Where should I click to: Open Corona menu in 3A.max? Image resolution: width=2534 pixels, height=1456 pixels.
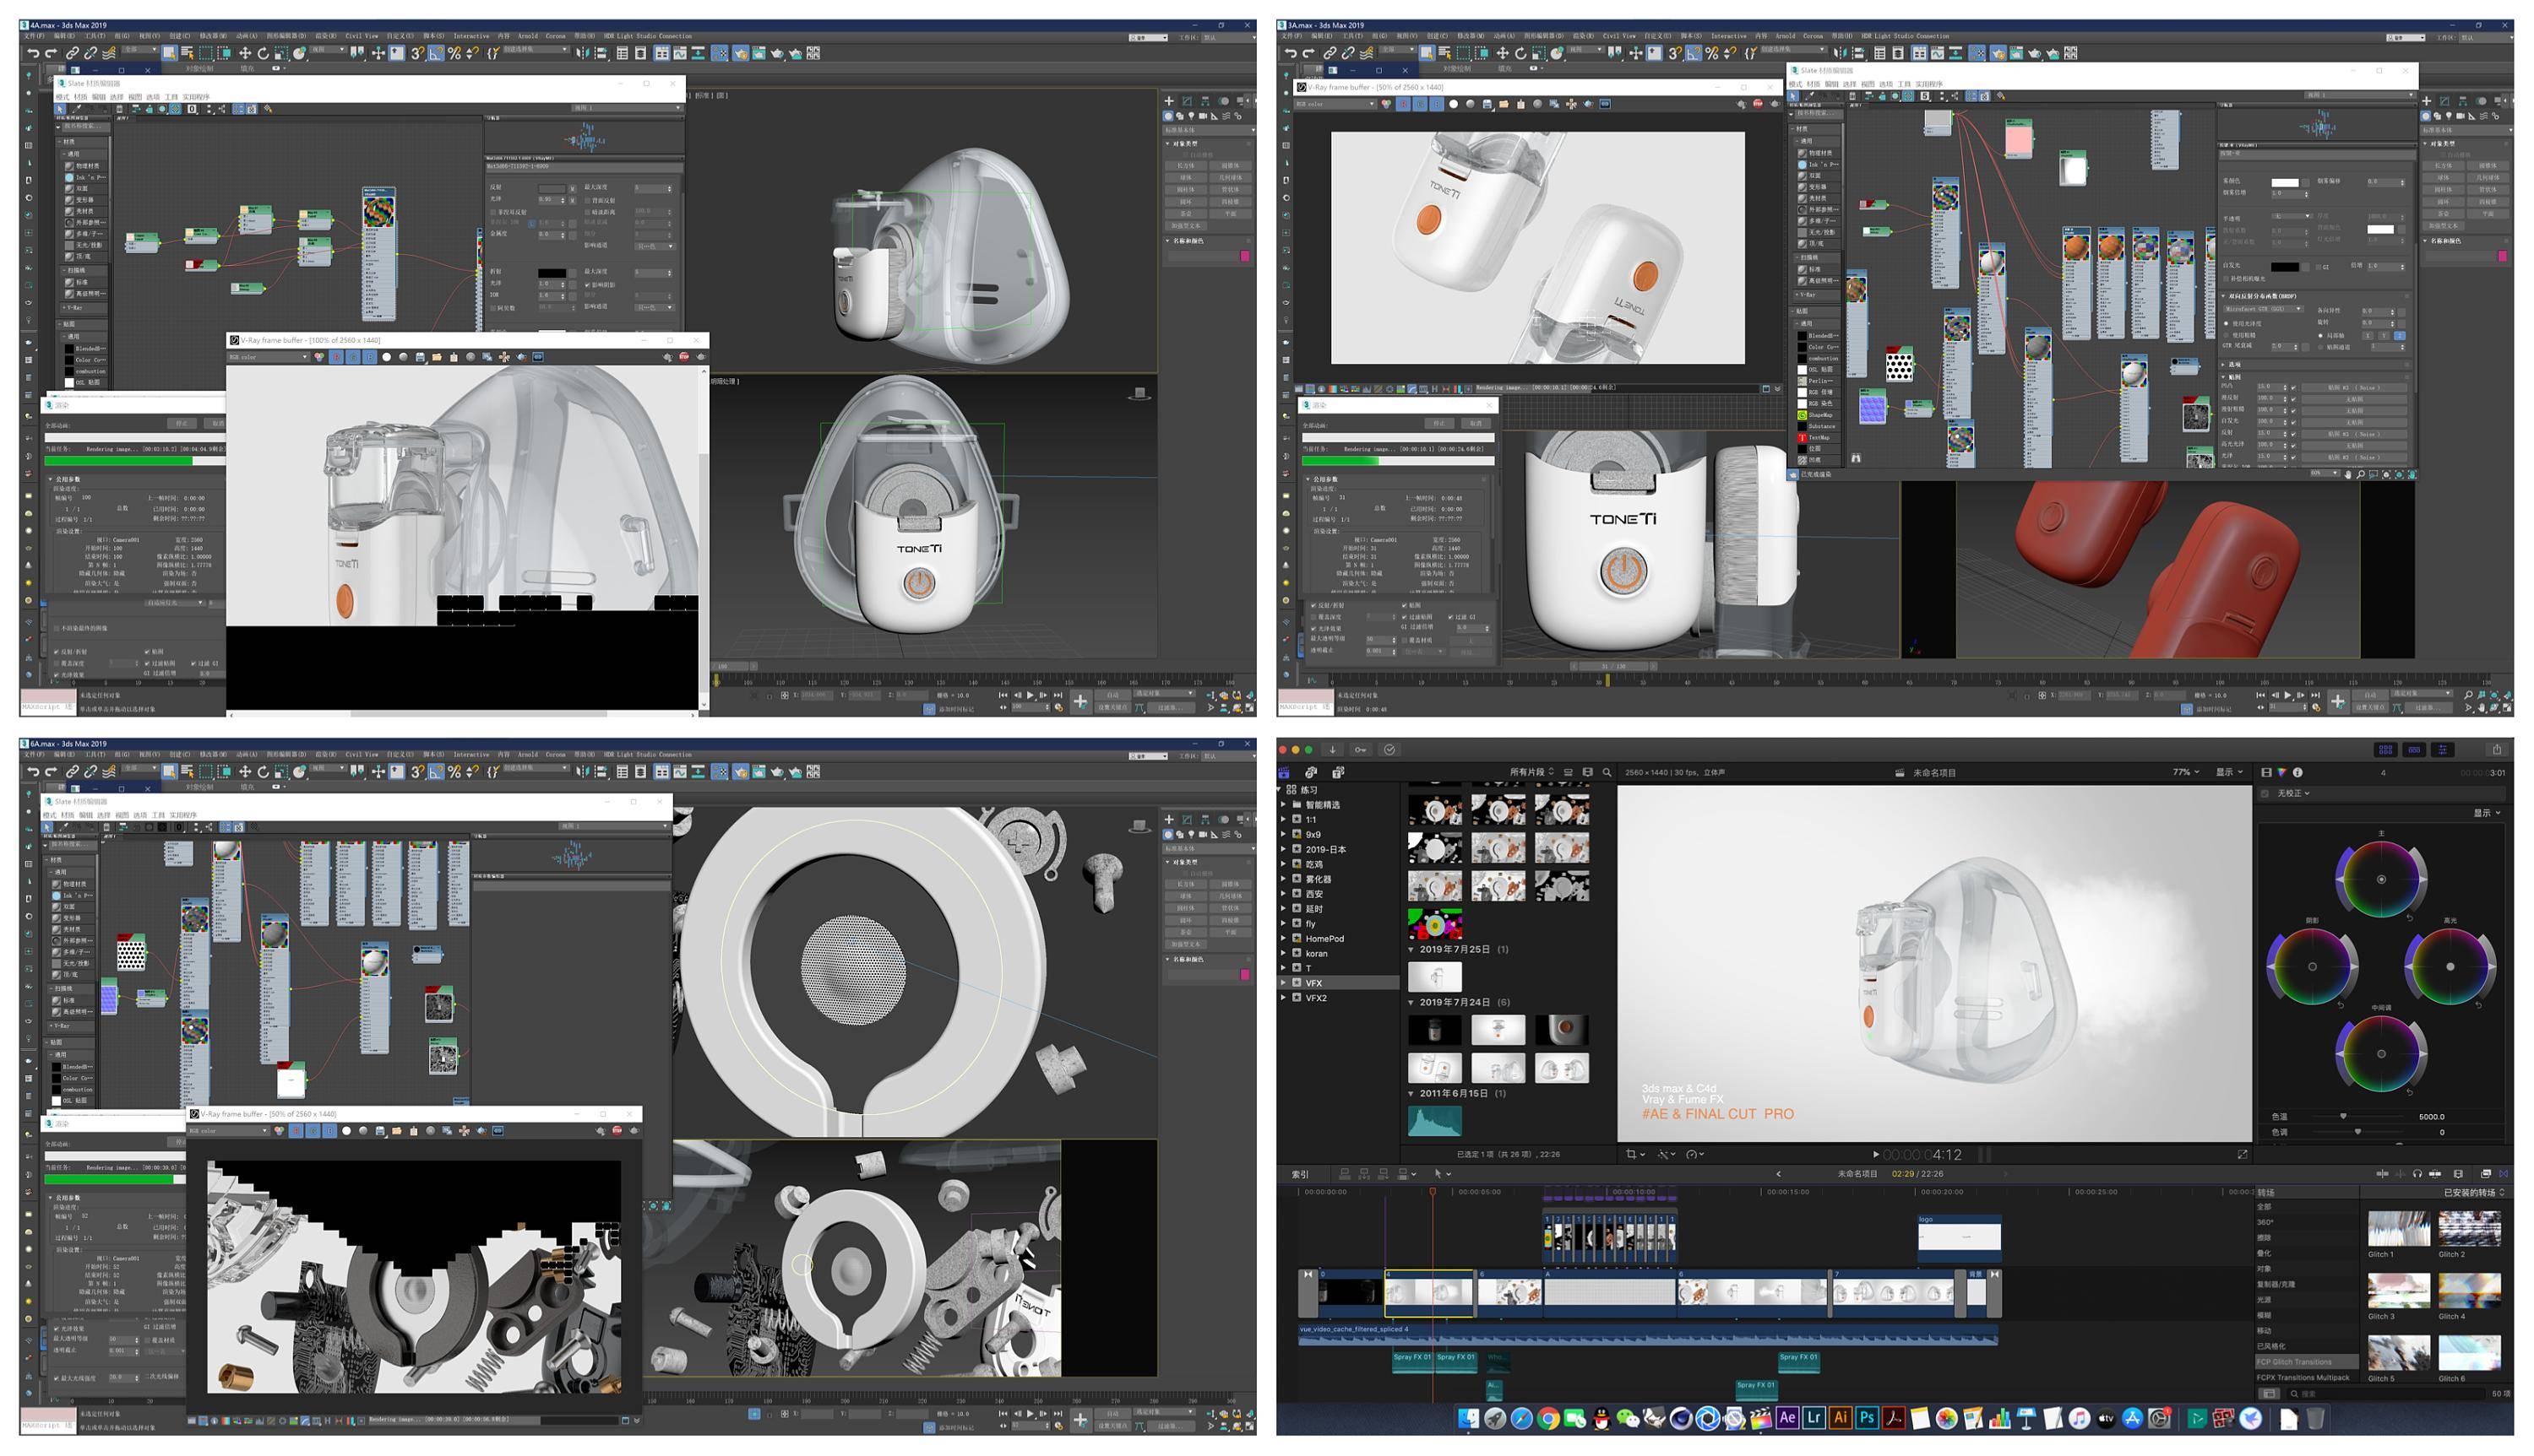1813,36
